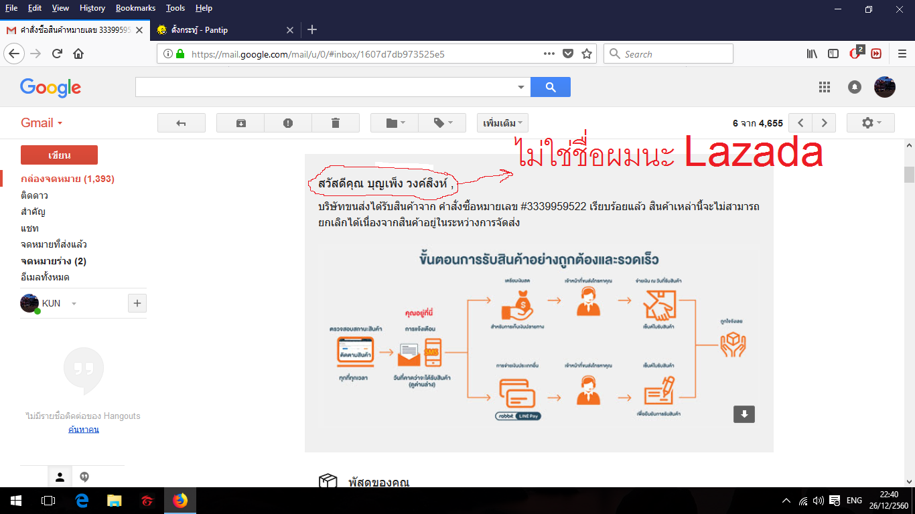Go back to the previous page in Firefox
The height and width of the screenshot is (514, 915).
pos(15,54)
